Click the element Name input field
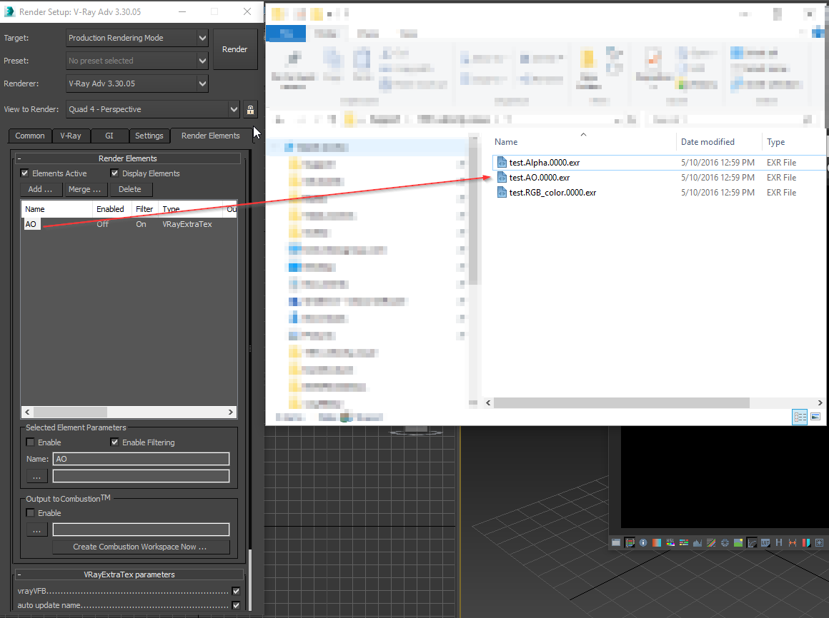 (x=142, y=459)
